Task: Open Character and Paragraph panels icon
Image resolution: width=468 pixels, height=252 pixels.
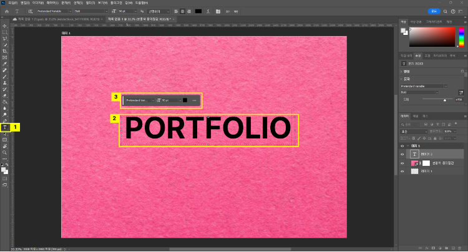Action: [x=218, y=11]
